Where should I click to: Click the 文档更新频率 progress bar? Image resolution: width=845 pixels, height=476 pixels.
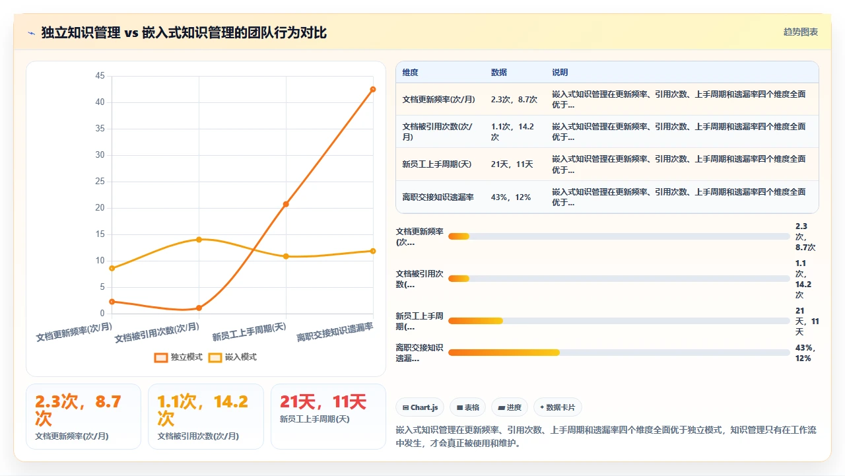619,236
